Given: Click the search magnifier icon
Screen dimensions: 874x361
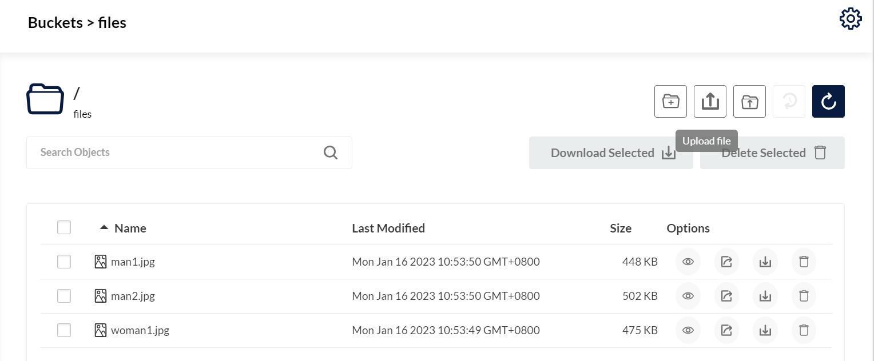Looking at the screenshot, I should (331, 153).
